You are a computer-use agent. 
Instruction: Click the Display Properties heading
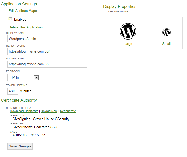pyautogui.click(x=120, y=6)
